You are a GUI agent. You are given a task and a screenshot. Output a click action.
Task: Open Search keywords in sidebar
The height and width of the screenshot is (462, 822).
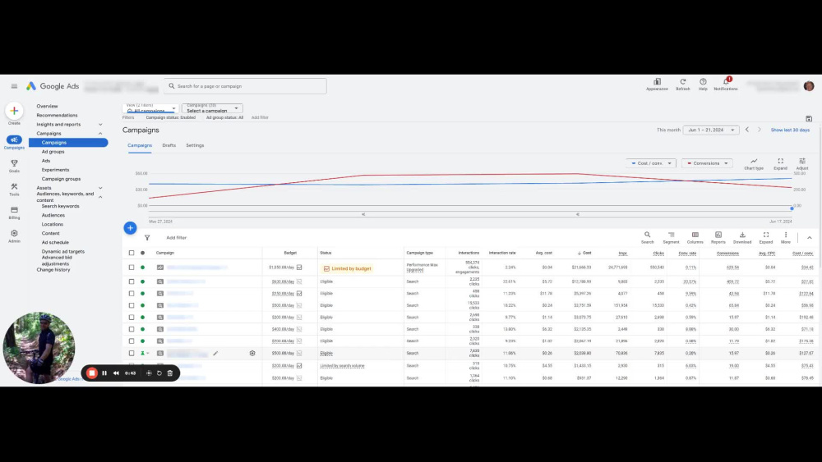click(60, 206)
